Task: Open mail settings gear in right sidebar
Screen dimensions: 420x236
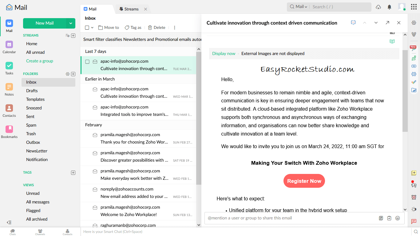Action: point(414,23)
